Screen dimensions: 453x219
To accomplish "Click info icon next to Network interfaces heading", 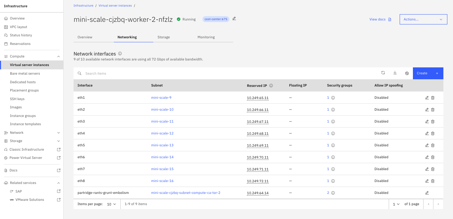I will tap(120, 54).
